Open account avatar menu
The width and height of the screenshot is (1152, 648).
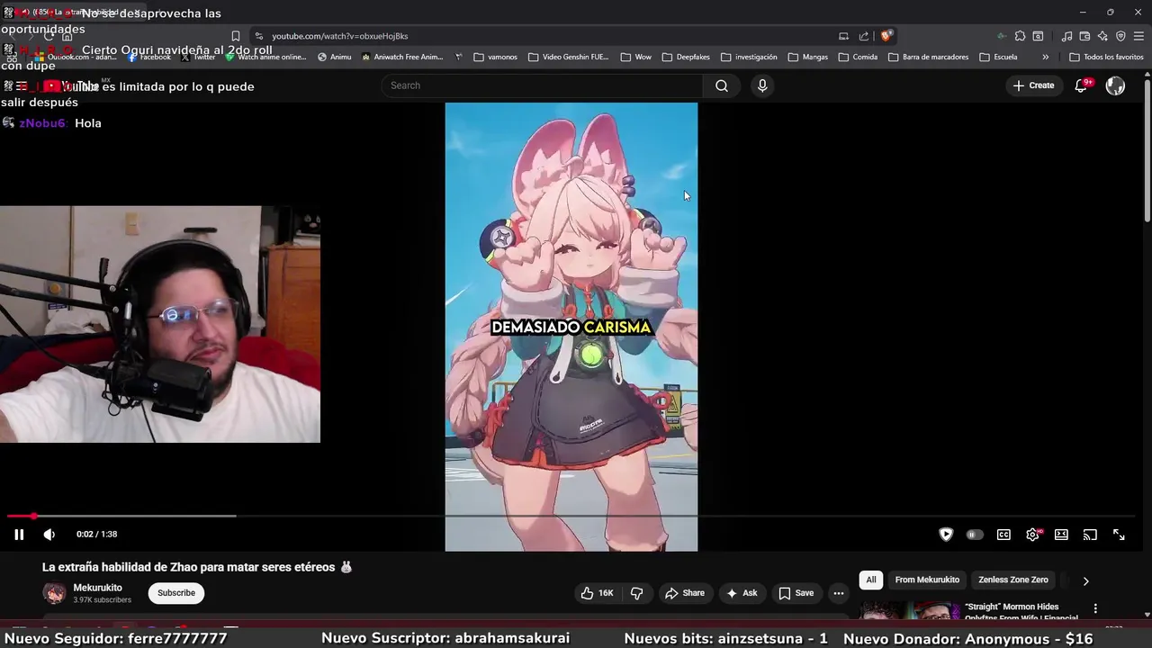(1115, 85)
